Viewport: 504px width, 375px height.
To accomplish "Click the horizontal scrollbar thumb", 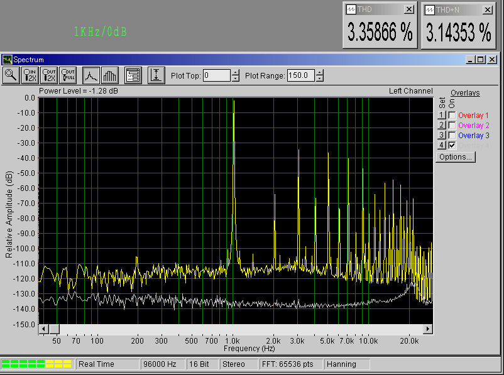I will (54, 329).
